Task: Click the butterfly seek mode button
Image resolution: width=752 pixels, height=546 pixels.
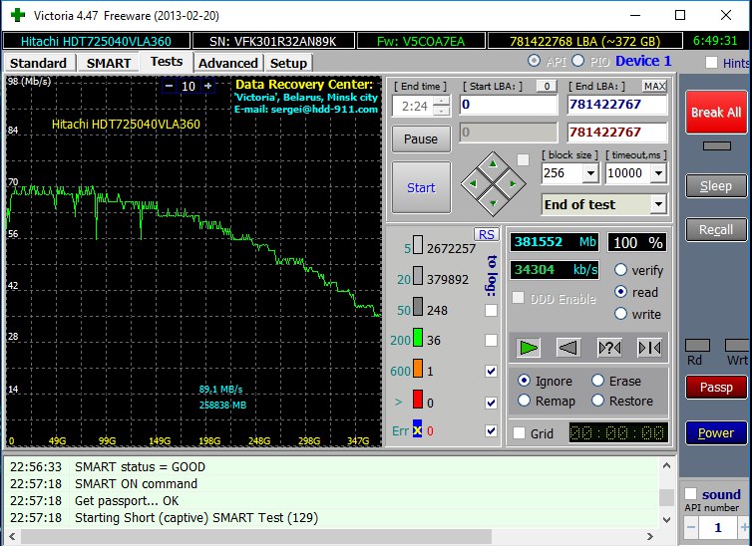Action: (x=650, y=348)
